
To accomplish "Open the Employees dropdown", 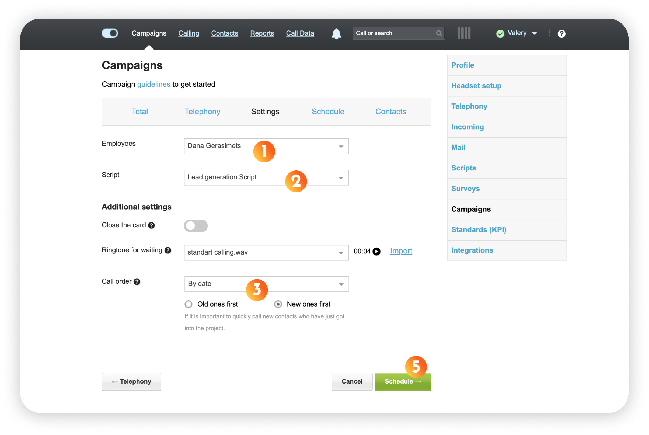I will click(x=341, y=147).
